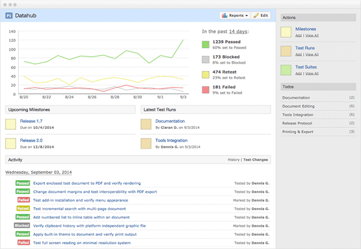Click the P1 project badge icon
This screenshot has width=361, height=249.
click(10, 14)
